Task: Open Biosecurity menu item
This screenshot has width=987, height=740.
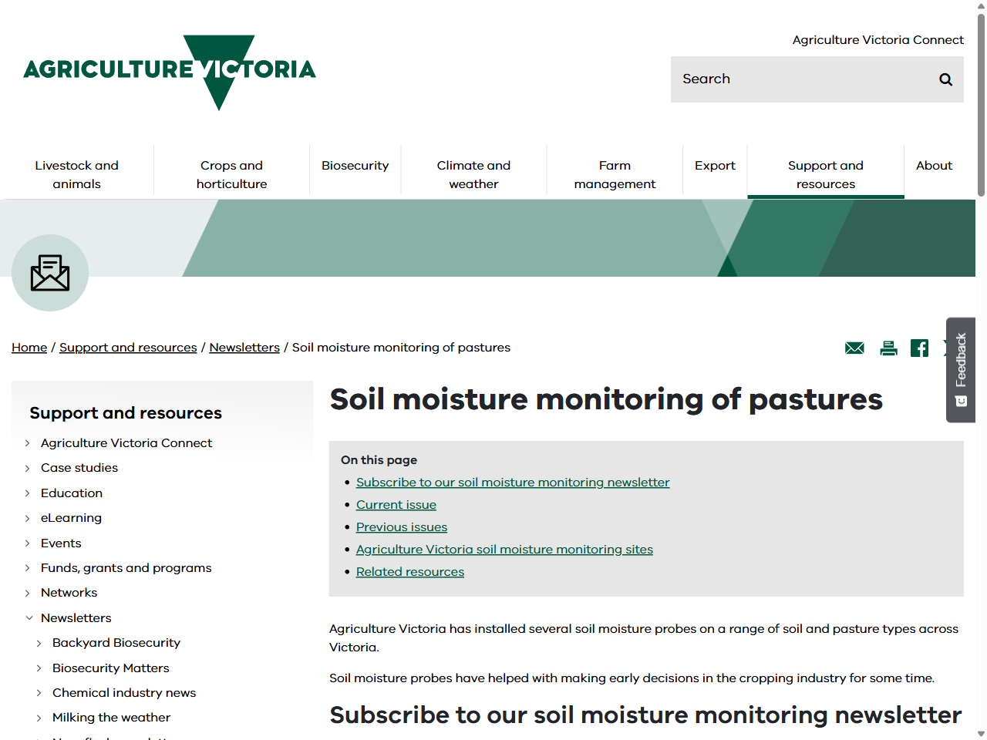Action: pos(355,166)
